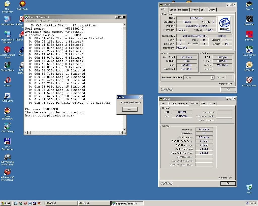
Task: Select the Cpu-Z desktop shortcut
Action: pos(249,6)
